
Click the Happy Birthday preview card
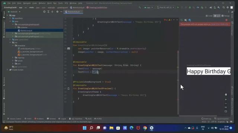pyautogui.click(x=209, y=71)
